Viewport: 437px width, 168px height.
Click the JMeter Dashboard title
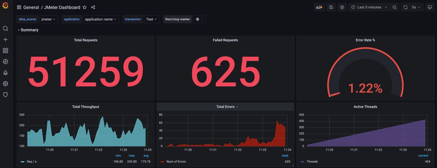click(x=62, y=7)
